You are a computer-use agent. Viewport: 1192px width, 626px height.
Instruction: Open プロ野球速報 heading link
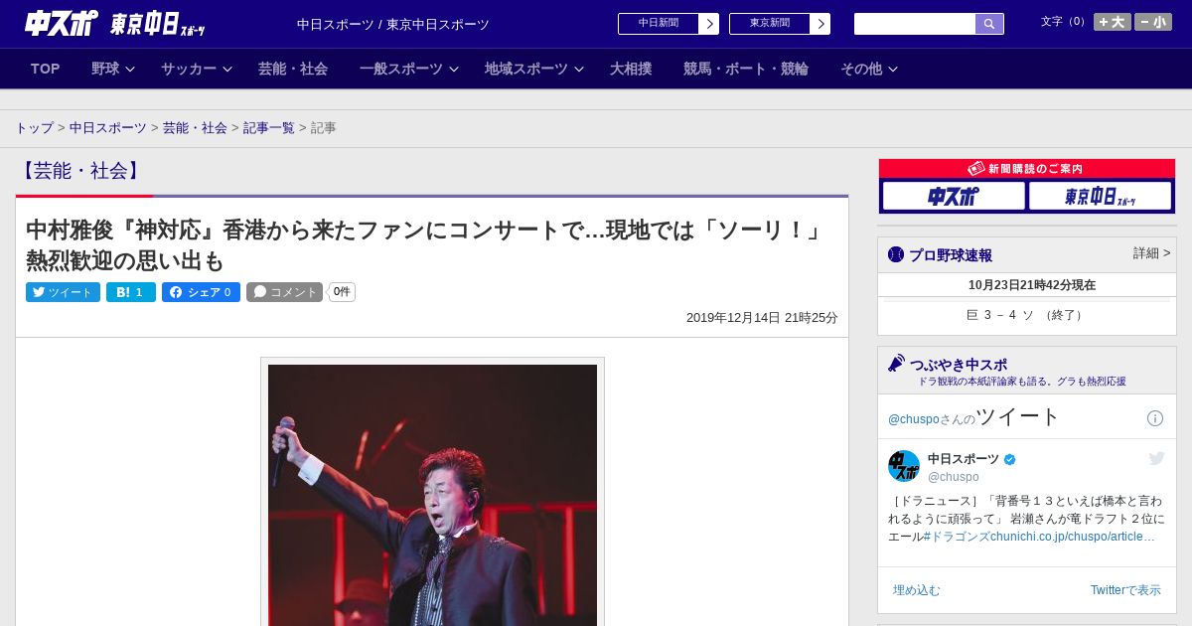click(x=951, y=255)
